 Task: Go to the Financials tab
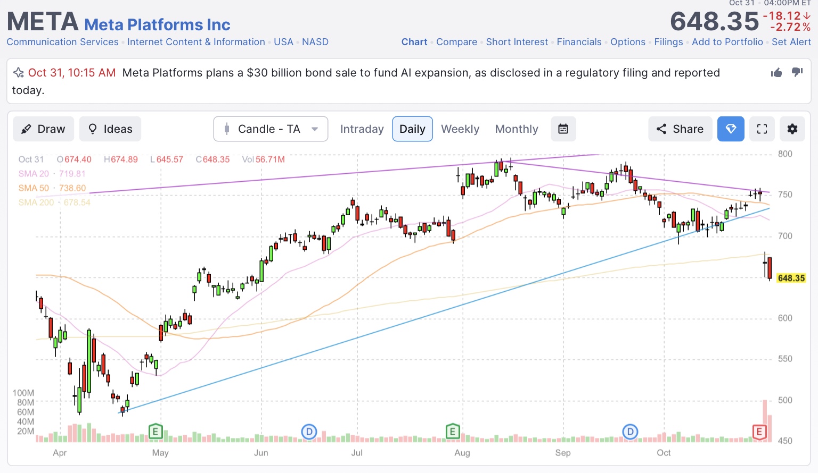point(579,42)
